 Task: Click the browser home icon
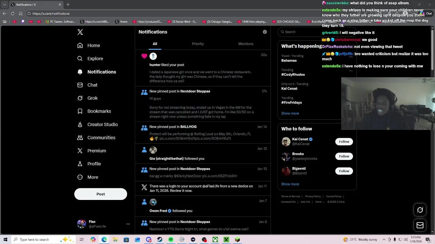pos(21,14)
